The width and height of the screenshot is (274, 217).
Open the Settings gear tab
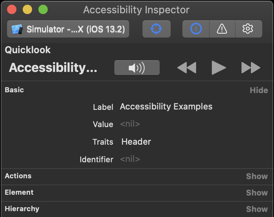point(248,29)
